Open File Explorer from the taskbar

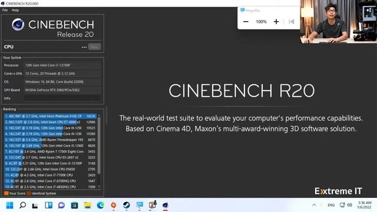click(88, 206)
